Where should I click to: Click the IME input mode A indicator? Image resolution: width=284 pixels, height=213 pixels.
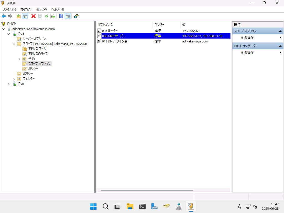tap(239, 206)
